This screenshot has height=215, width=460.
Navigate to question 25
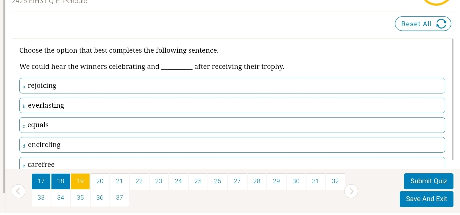tap(198, 181)
